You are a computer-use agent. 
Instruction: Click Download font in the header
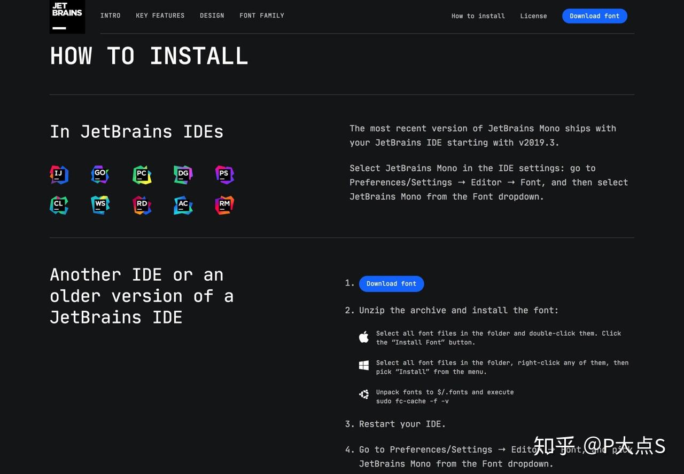coord(595,16)
